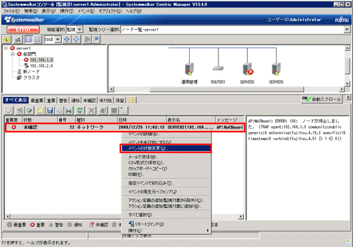The width and height of the screenshot is (353, 247).
Task: Click the 種別 column header
Action: click(97, 119)
